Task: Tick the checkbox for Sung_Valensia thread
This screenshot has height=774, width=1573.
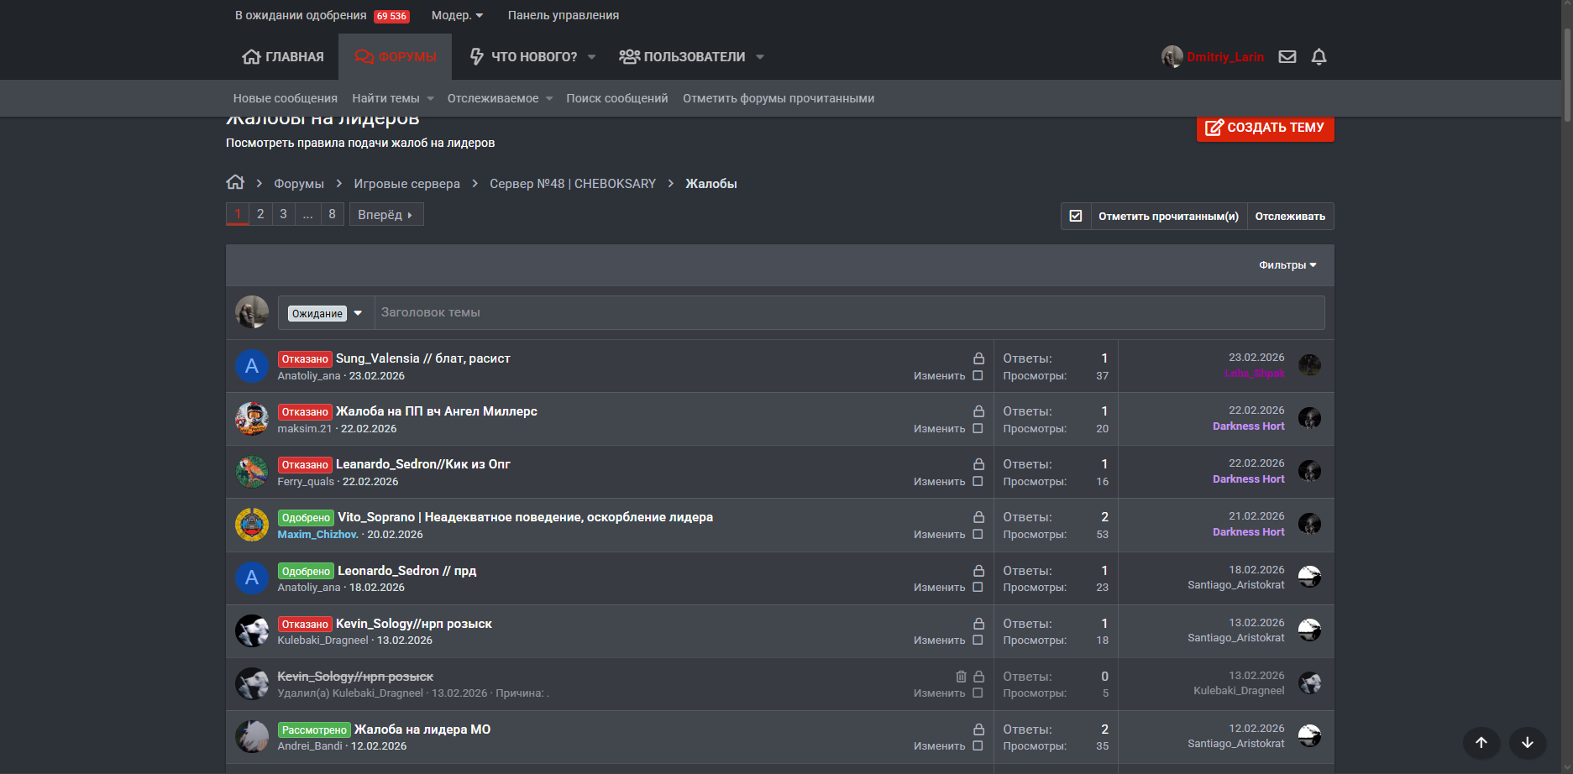Action: tap(978, 375)
